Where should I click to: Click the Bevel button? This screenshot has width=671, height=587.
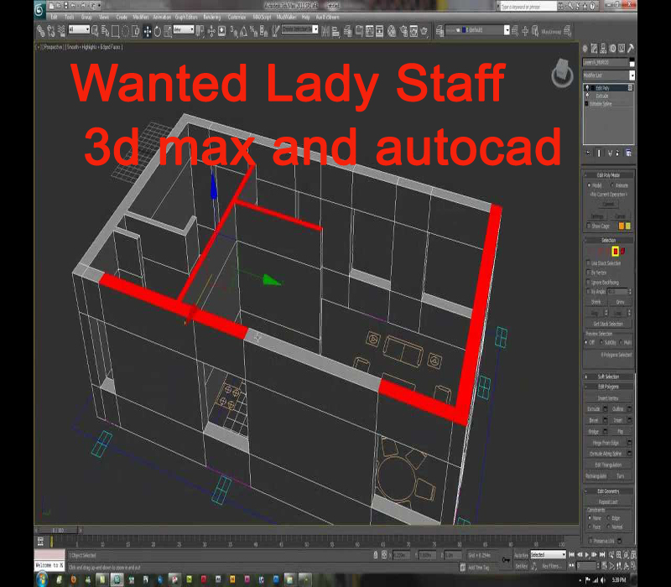(x=593, y=420)
